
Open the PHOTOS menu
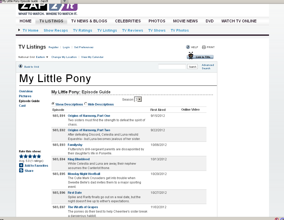[x=157, y=21]
